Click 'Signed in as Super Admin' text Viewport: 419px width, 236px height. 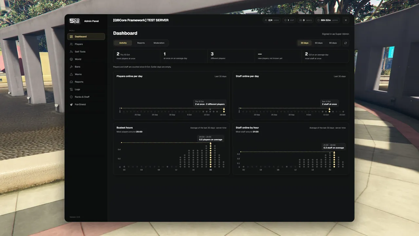[336, 34]
